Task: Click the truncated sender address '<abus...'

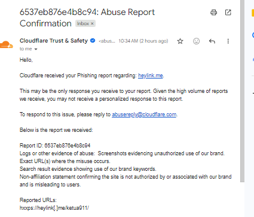Action: coord(107,41)
